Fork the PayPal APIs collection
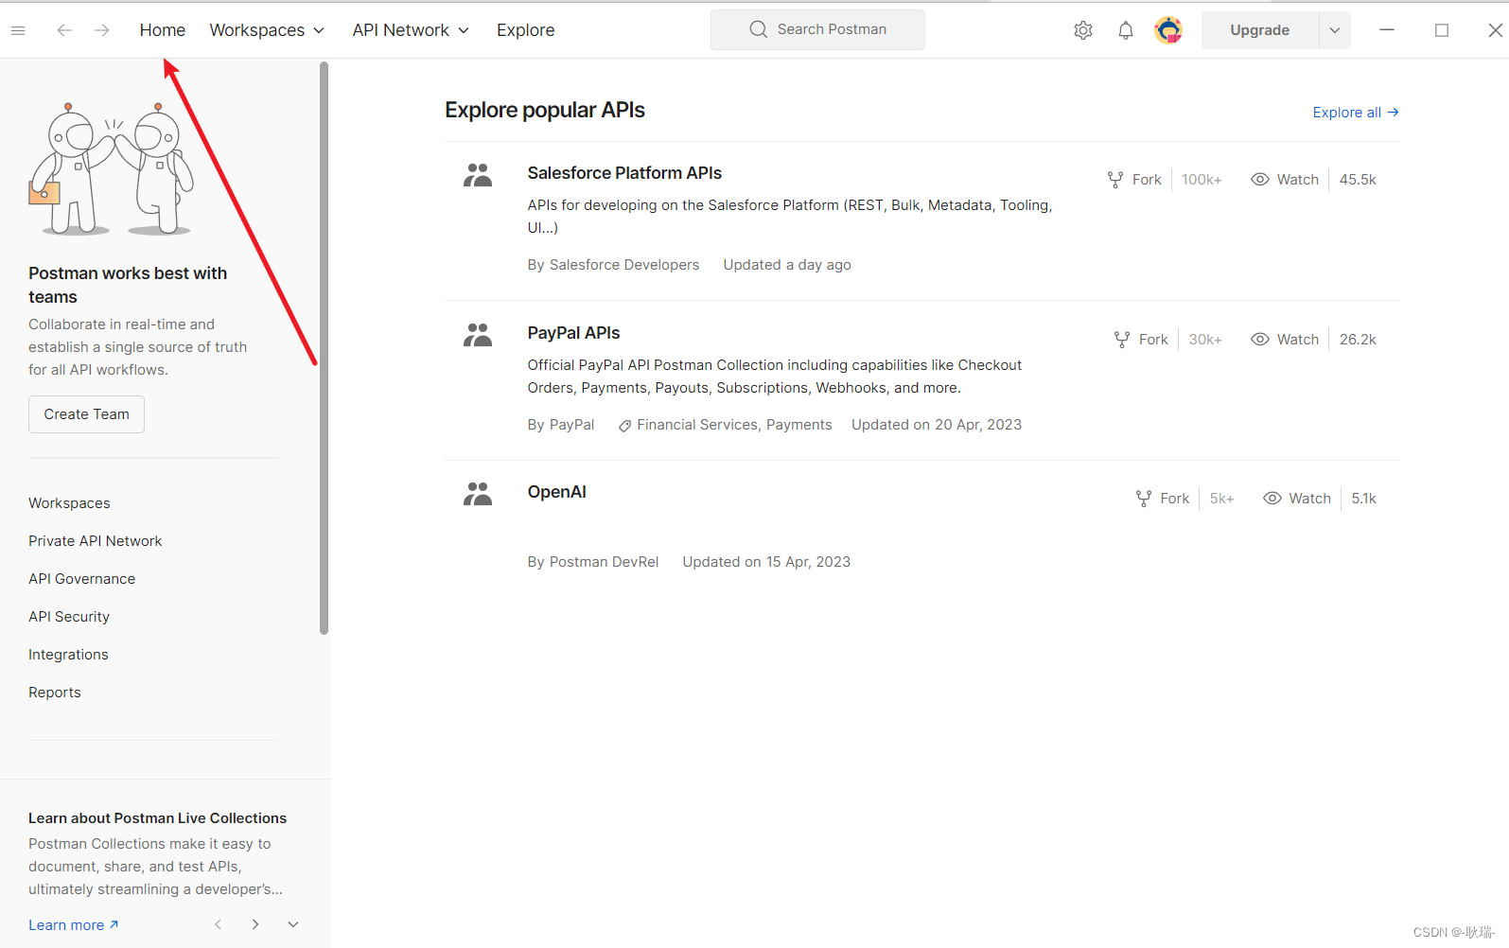The height and width of the screenshot is (948, 1509). [x=1141, y=340]
